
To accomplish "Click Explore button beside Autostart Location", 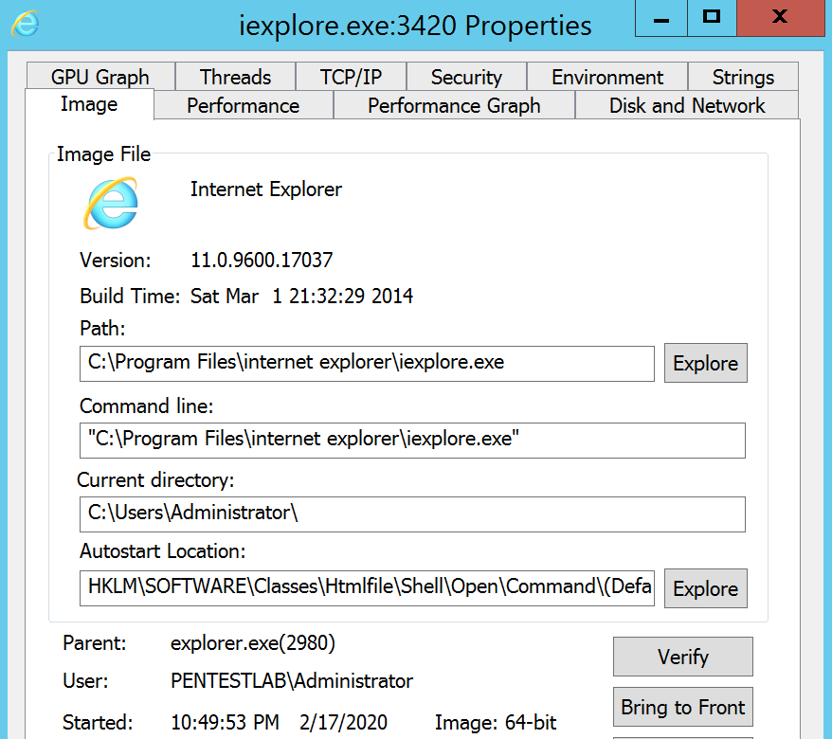I will coord(705,588).
